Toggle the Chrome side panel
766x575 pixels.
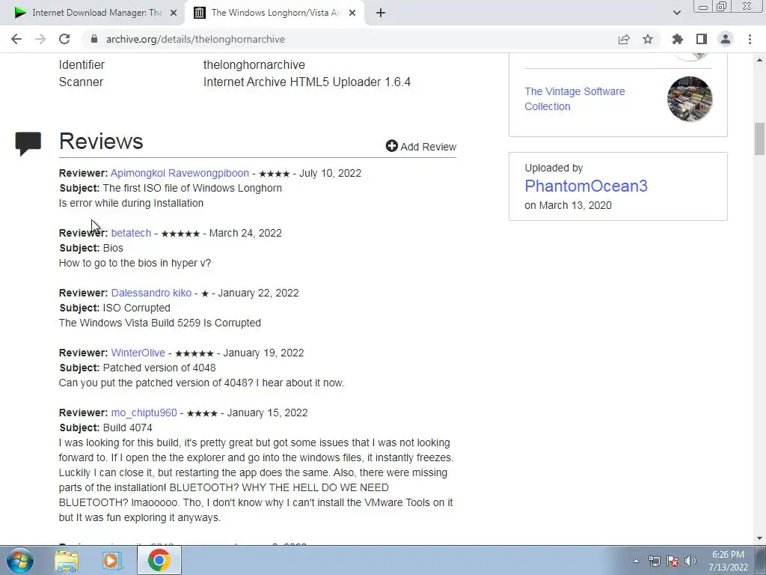click(x=702, y=39)
